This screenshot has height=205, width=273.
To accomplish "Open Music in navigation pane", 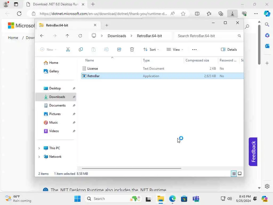I will (53, 122).
